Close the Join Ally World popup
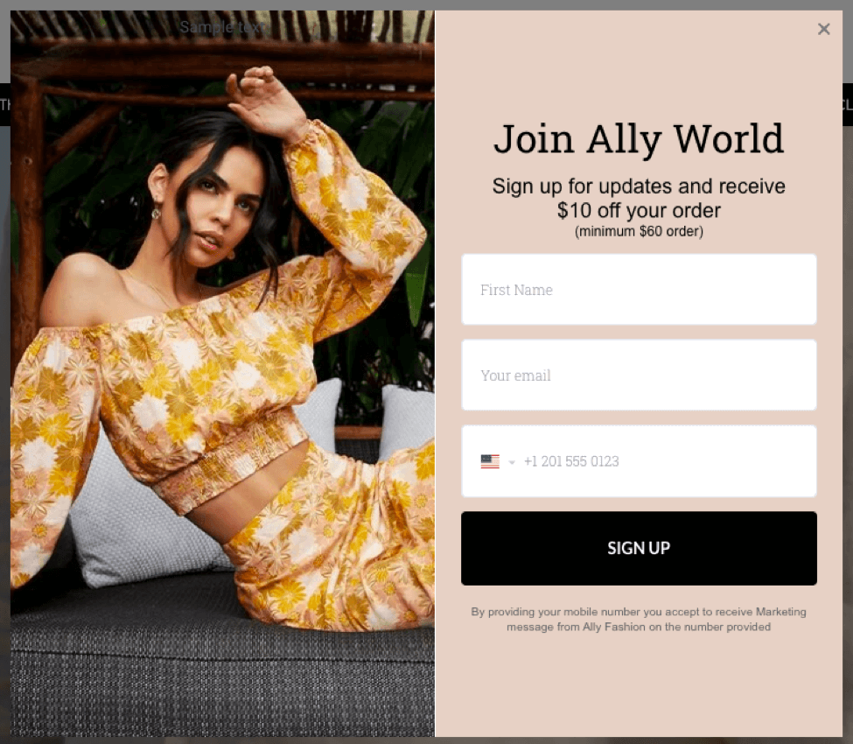 click(x=823, y=29)
